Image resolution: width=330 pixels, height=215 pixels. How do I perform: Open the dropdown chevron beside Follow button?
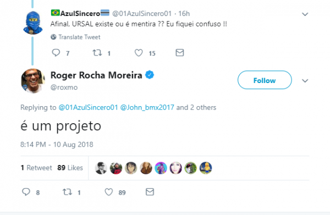click(305, 81)
